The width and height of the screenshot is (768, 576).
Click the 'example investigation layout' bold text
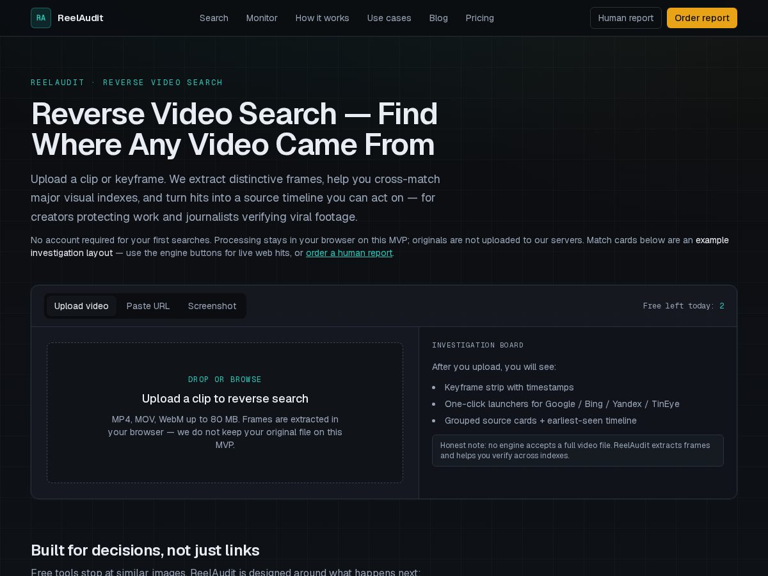pyautogui.click(x=380, y=246)
